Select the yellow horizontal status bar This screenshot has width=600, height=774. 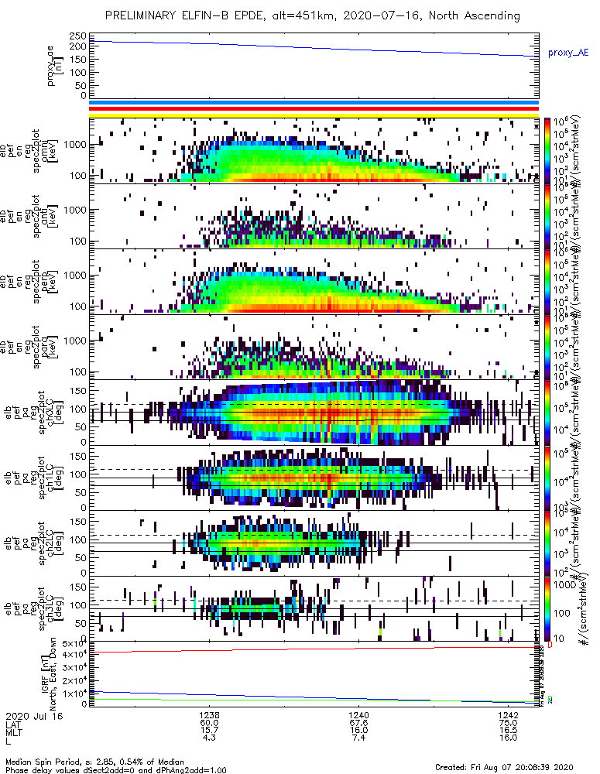coord(314,115)
